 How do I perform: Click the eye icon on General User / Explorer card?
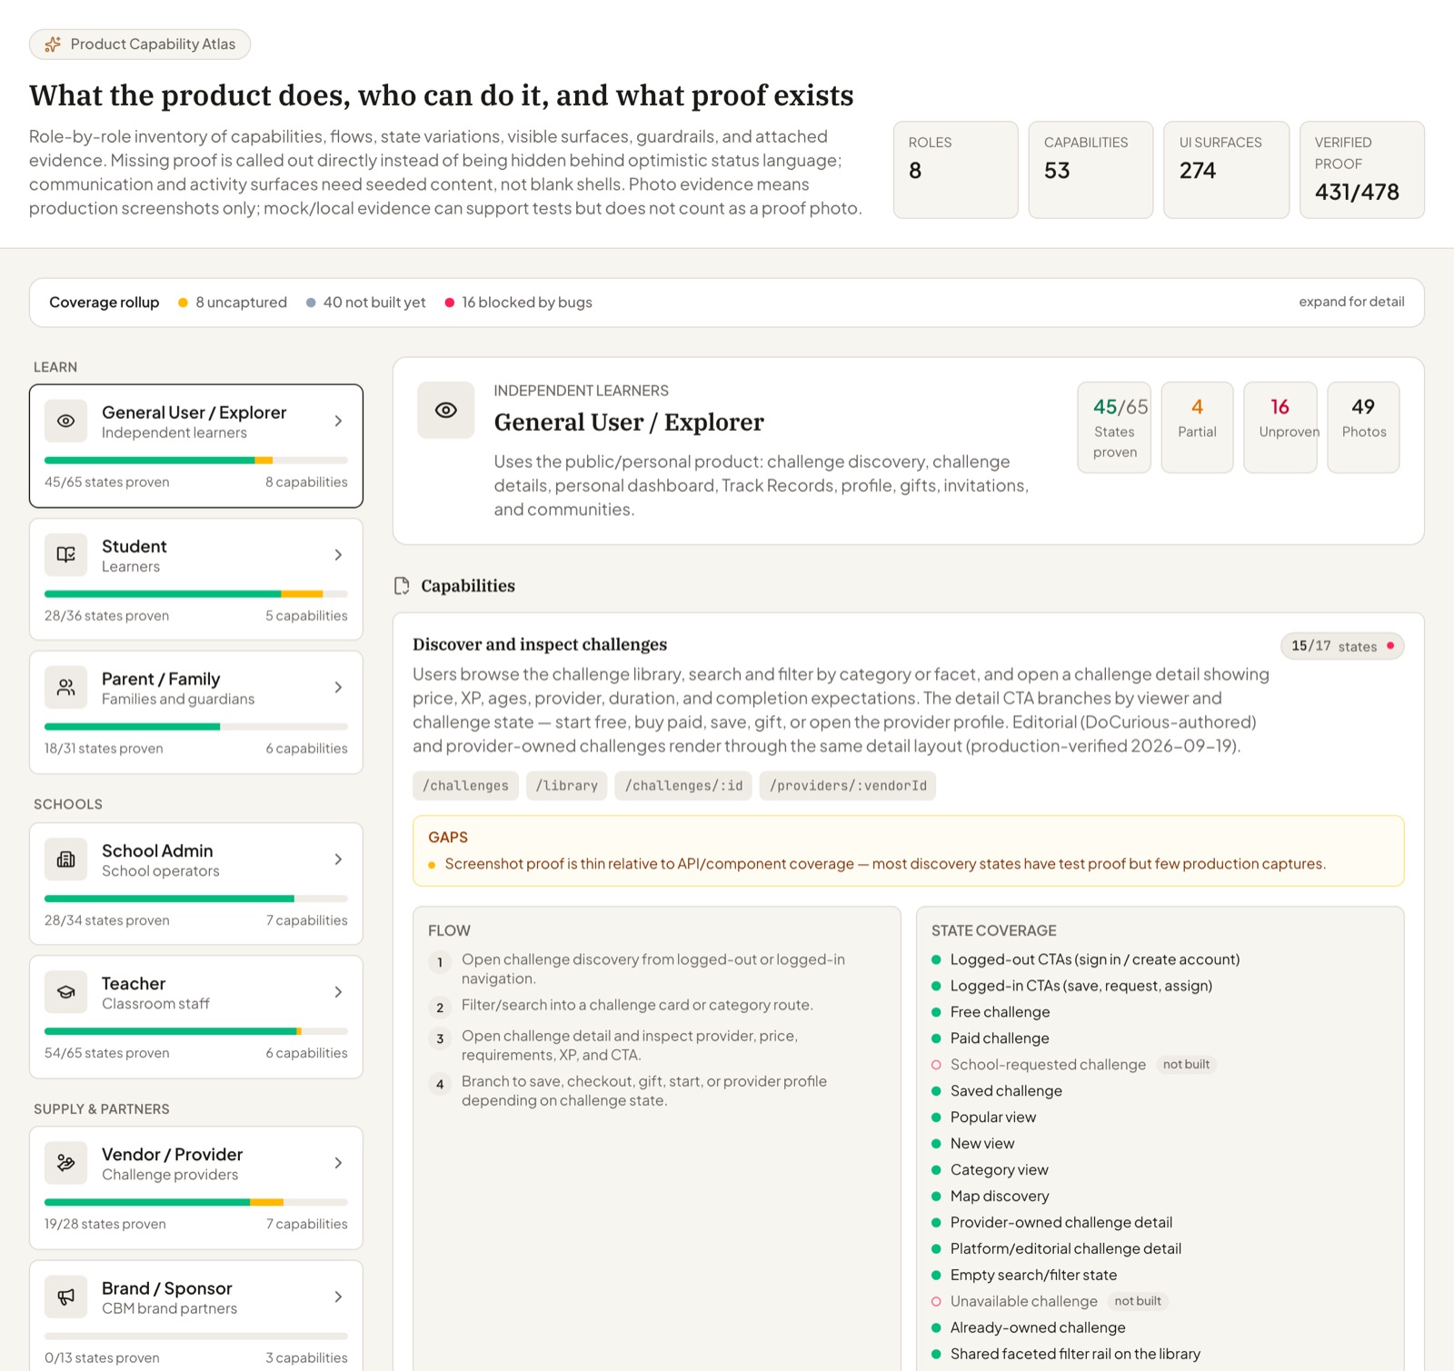[x=65, y=421]
